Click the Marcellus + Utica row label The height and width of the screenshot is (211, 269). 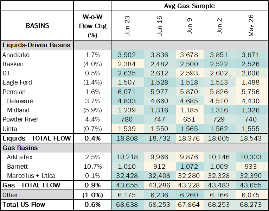(x=31, y=176)
